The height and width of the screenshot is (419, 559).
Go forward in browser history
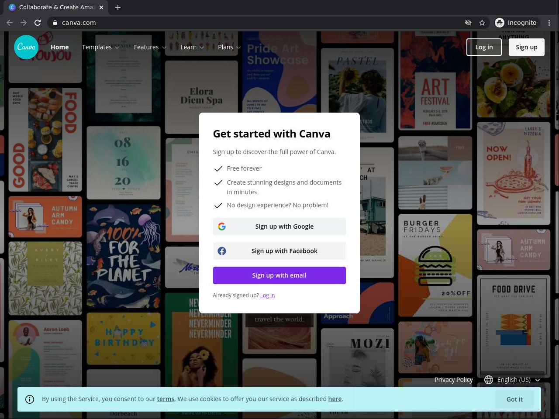pyautogui.click(x=24, y=23)
